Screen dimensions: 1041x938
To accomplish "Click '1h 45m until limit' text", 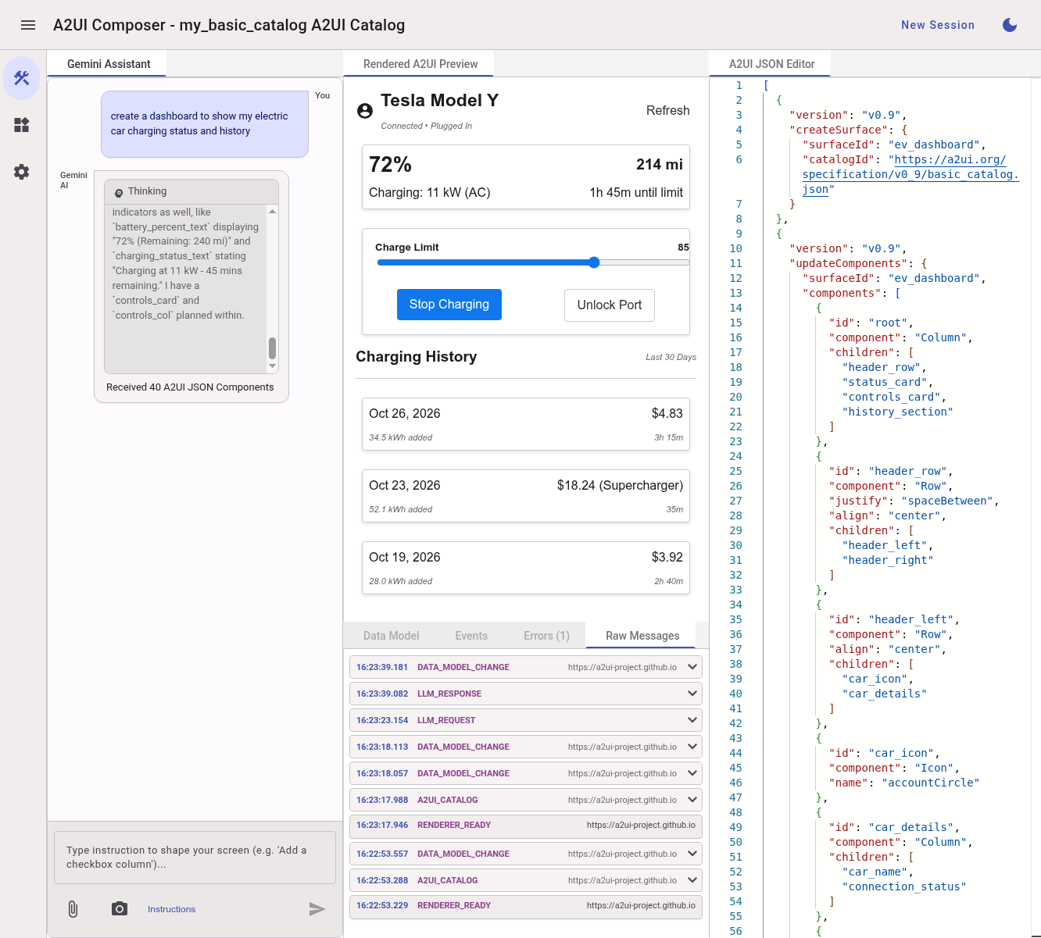I will (636, 193).
